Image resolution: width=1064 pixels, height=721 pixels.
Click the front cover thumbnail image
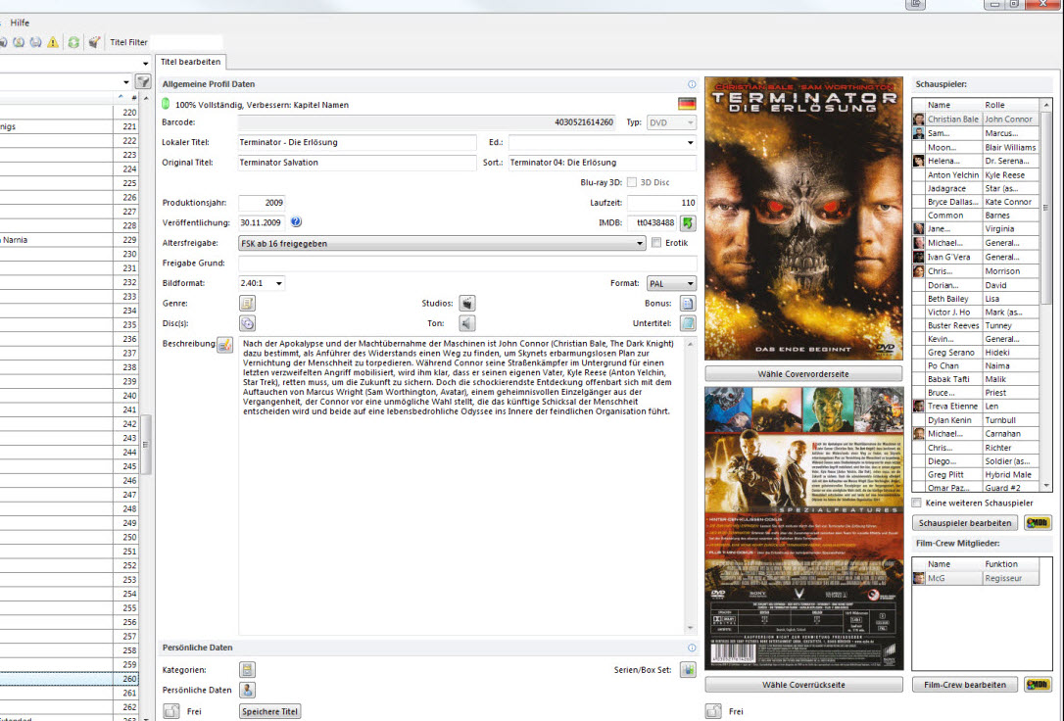(803, 218)
